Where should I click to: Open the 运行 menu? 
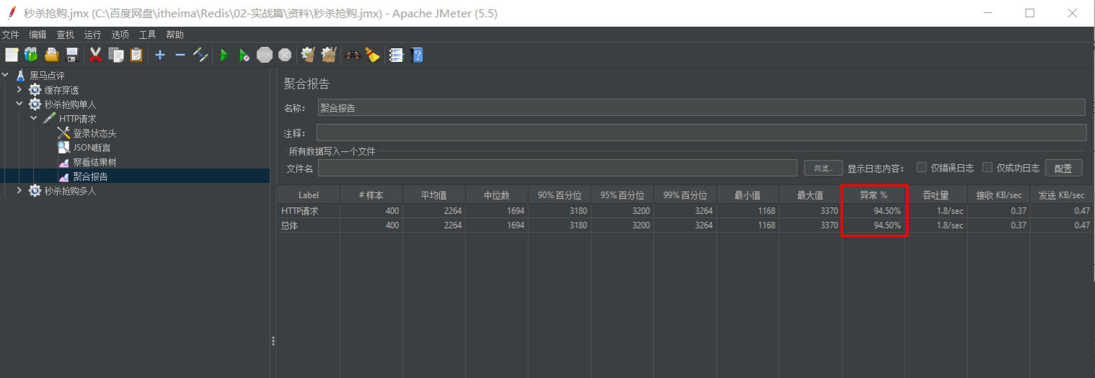tap(92, 35)
